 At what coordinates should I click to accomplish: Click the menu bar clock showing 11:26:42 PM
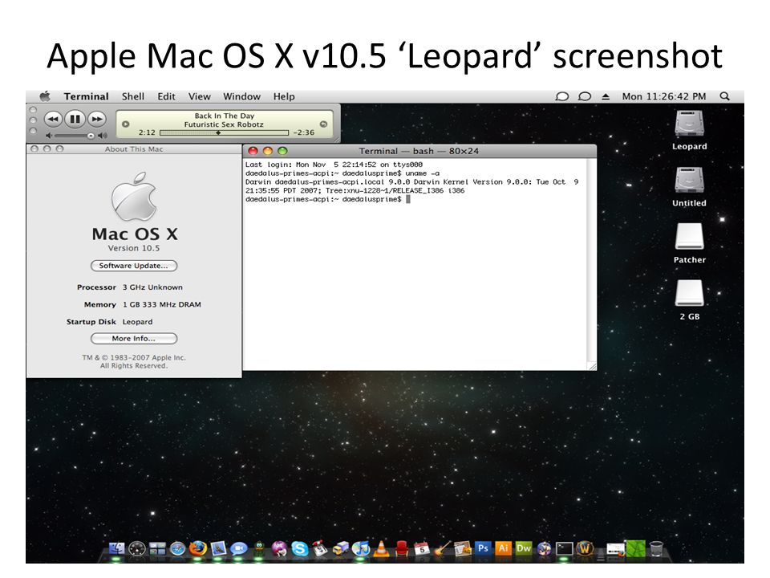pos(663,96)
